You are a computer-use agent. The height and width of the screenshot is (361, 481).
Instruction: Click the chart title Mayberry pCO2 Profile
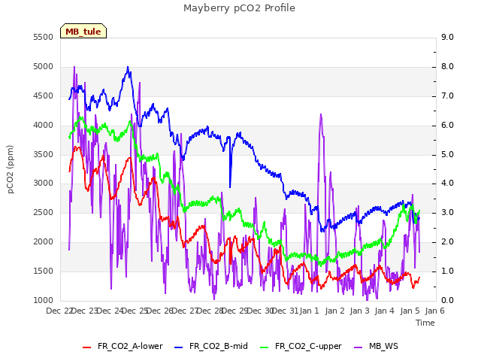tap(239, 8)
